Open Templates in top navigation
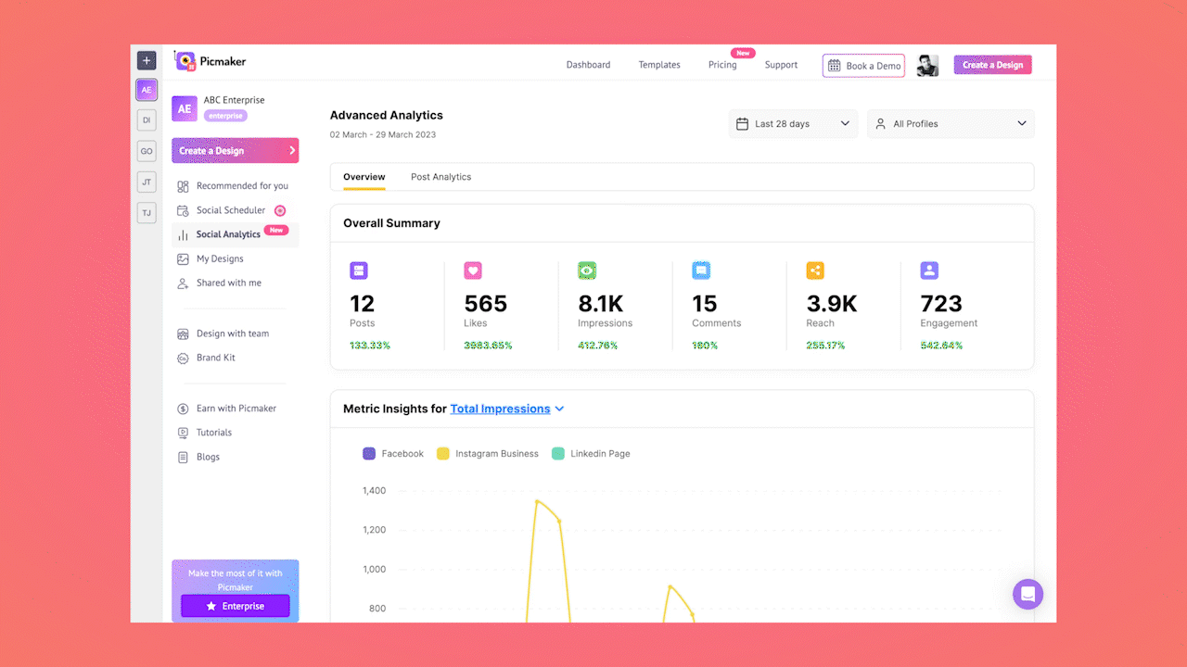The image size is (1187, 667). point(659,65)
